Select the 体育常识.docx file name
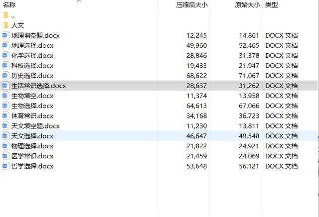The height and width of the screenshot is (217, 319). [32, 116]
